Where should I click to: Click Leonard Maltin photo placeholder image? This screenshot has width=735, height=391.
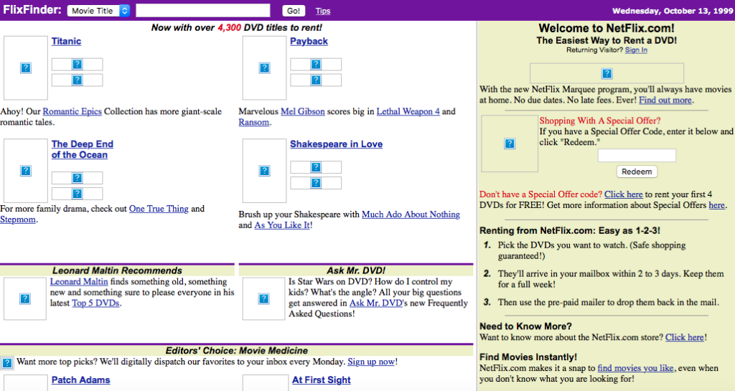pos(25,298)
